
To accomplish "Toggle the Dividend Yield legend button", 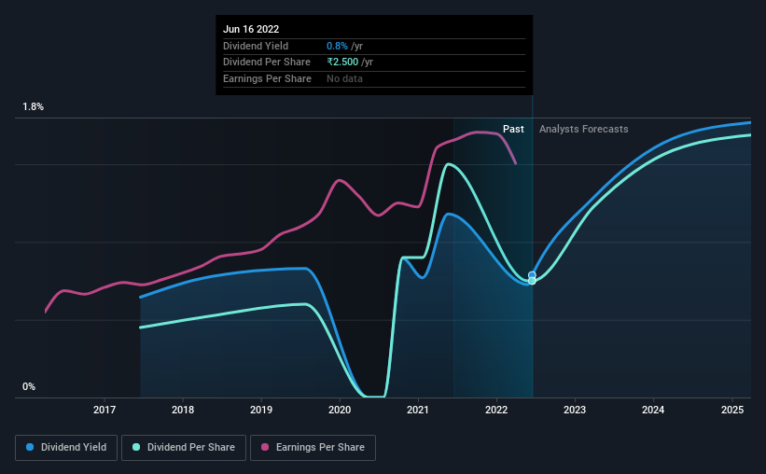I will click(x=66, y=448).
